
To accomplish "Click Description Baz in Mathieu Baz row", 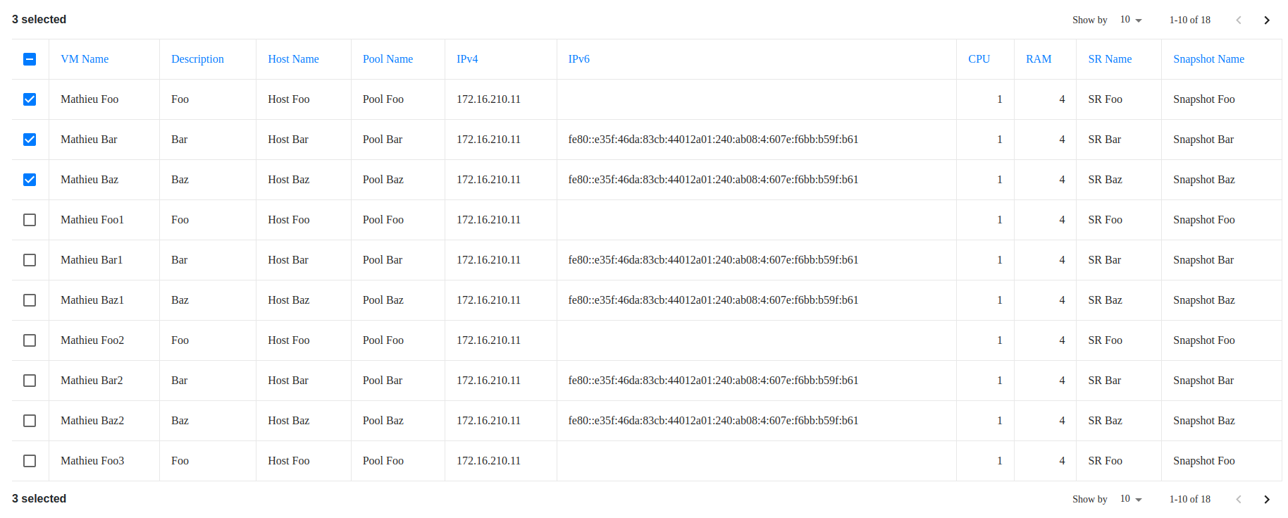I will (180, 180).
